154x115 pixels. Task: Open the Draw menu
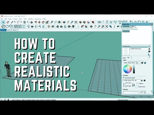pos(21,19)
